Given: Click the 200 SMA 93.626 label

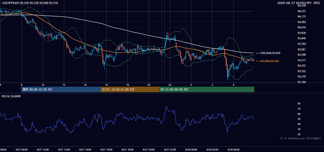Looking at the screenshot, I should [x=268, y=53].
